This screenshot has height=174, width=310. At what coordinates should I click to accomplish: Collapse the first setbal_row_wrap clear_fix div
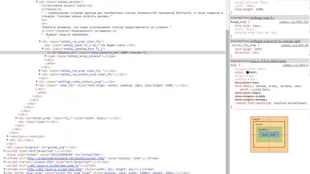point(40,42)
